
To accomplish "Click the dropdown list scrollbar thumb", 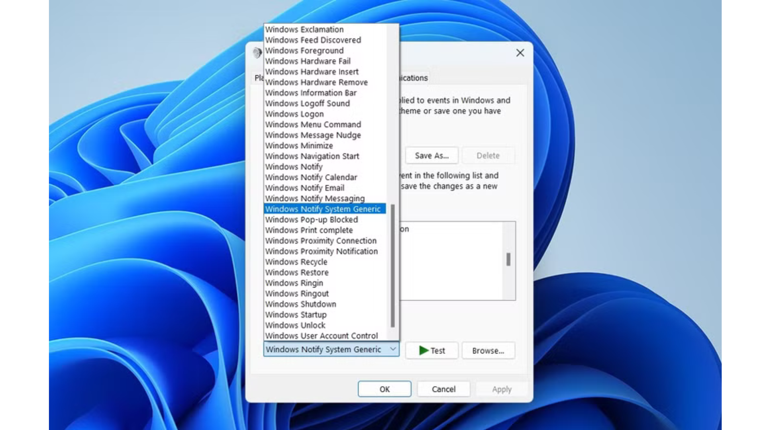I will coord(392,265).
